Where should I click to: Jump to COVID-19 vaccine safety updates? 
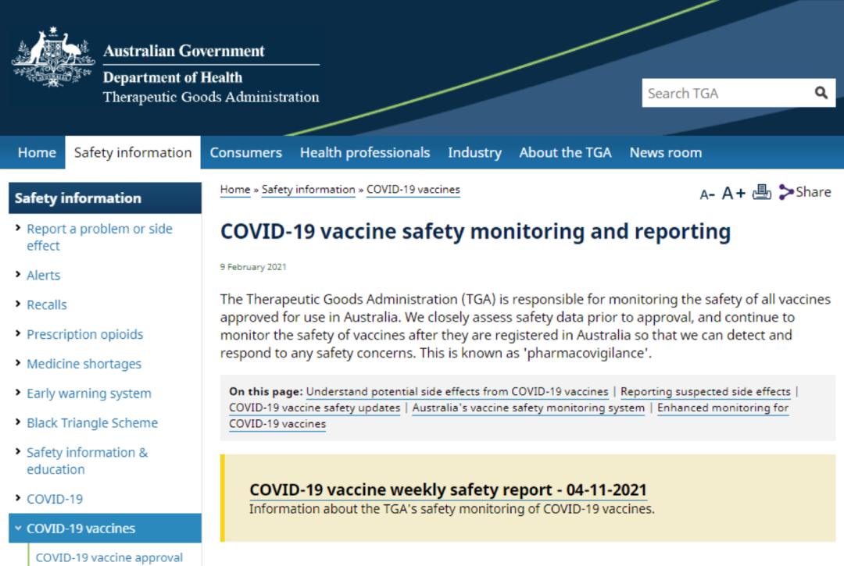(314, 408)
